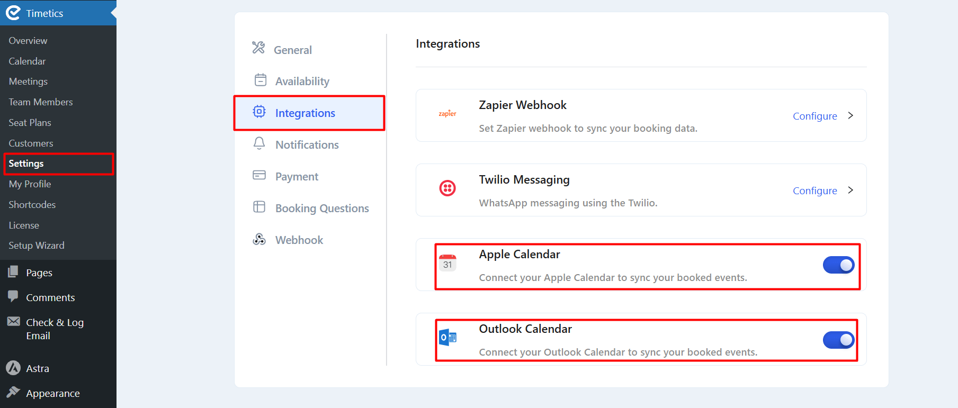Open Team Members from the sidebar

click(x=40, y=102)
